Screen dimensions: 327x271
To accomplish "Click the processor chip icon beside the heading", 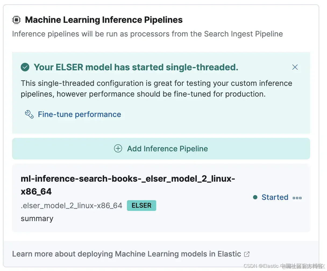I will click(x=16, y=20).
